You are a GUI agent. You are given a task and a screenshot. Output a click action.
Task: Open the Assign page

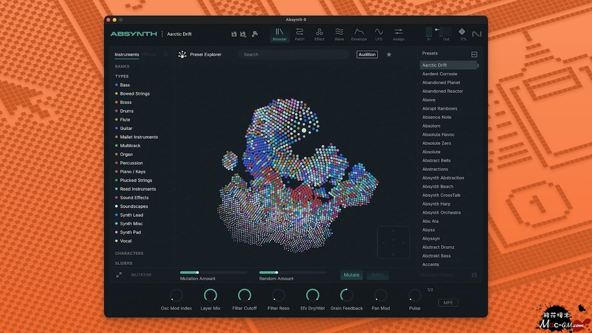pyautogui.click(x=398, y=34)
